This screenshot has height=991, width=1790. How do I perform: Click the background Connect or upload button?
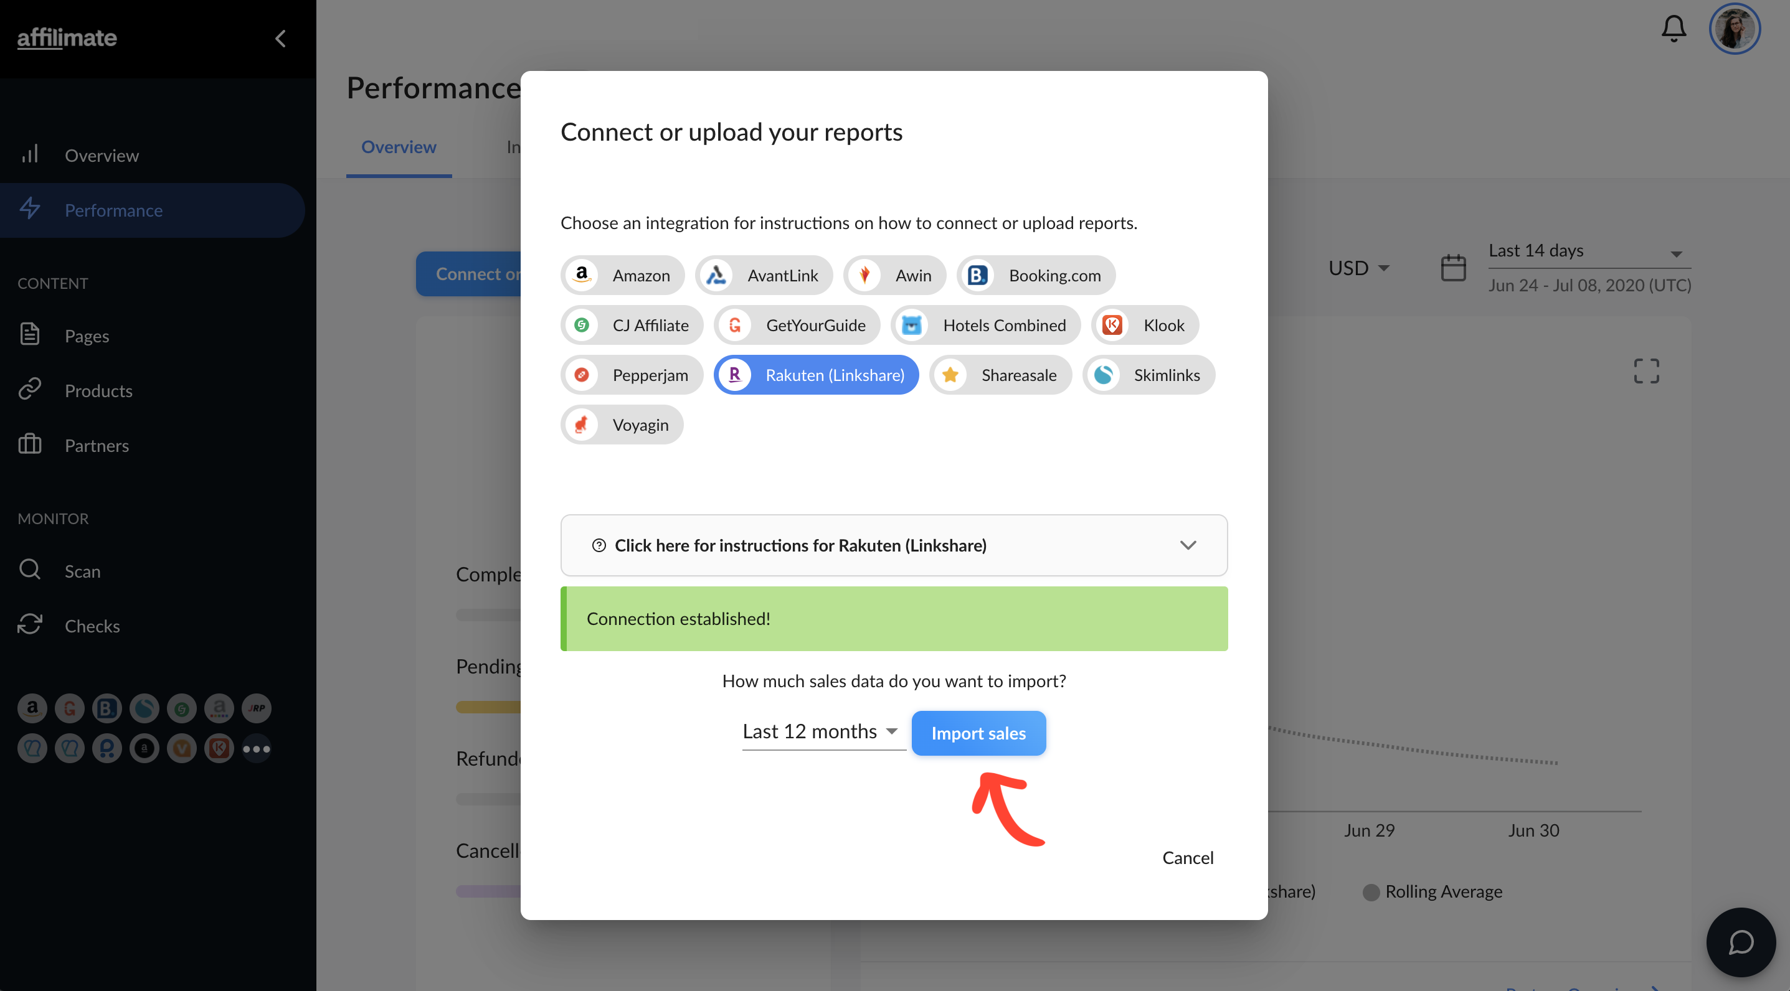click(x=468, y=275)
